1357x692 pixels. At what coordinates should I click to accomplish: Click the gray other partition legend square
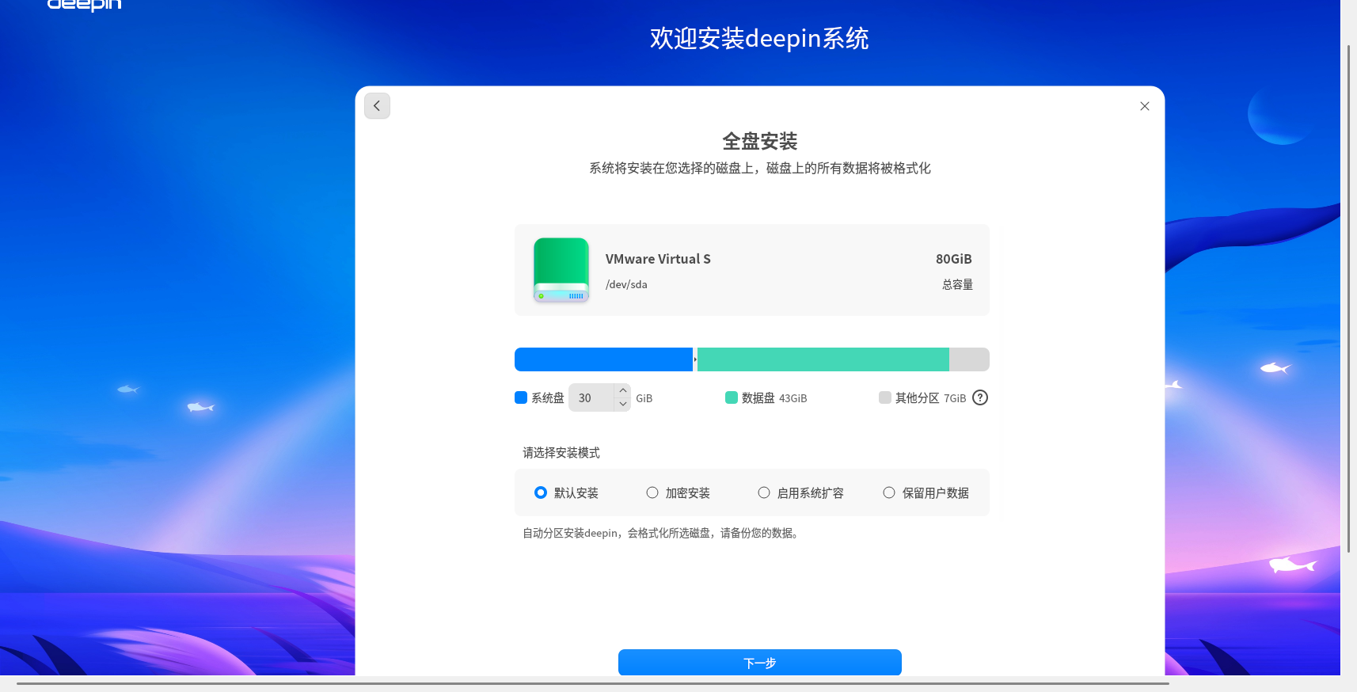click(x=884, y=397)
